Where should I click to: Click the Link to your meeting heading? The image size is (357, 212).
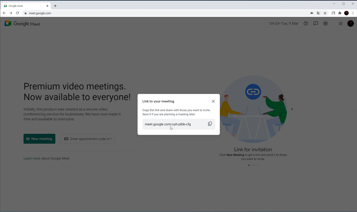158,101
